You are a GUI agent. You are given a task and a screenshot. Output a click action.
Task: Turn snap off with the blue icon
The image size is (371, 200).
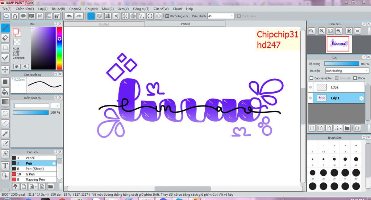tap(91, 16)
